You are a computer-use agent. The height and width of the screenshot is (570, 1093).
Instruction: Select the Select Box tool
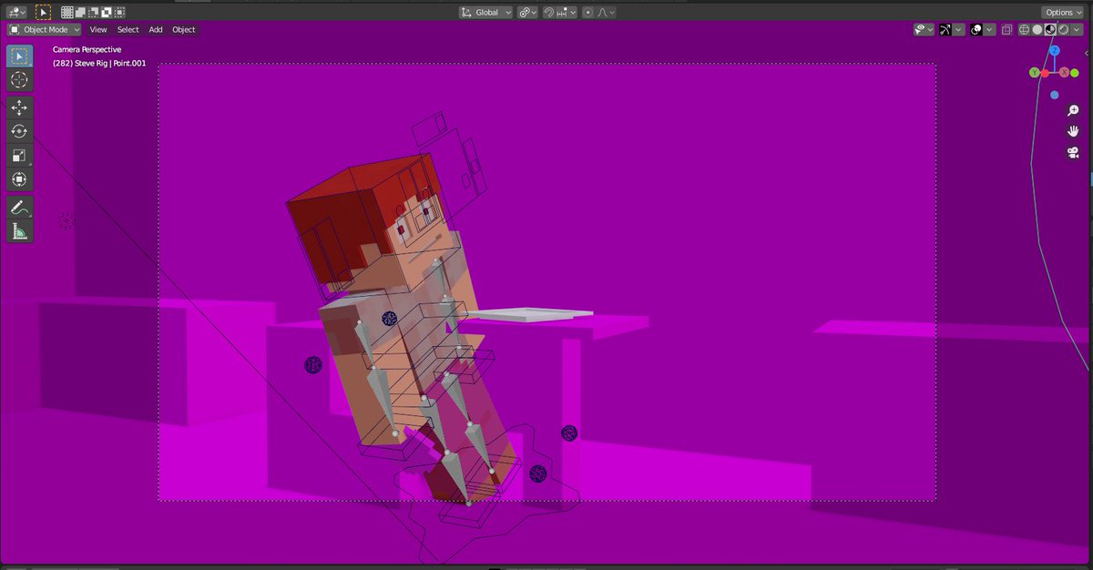tap(20, 56)
